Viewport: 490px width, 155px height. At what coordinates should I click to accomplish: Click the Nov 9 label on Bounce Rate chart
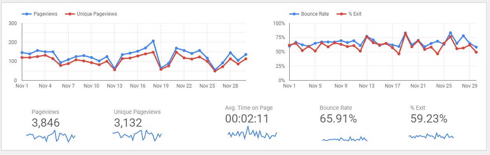click(x=341, y=86)
